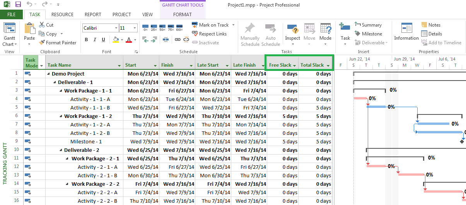The image size is (466, 205).
Task: Click the Copy icon
Action: [x=42, y=34]
